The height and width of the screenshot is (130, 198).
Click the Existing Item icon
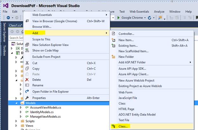[113, 46]
